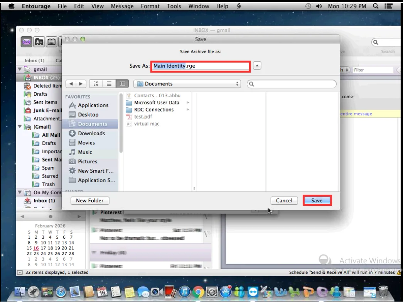This screenshot has height=302, width=403.
Task: Open Google Chrome from the Dock
Action: 199,291
